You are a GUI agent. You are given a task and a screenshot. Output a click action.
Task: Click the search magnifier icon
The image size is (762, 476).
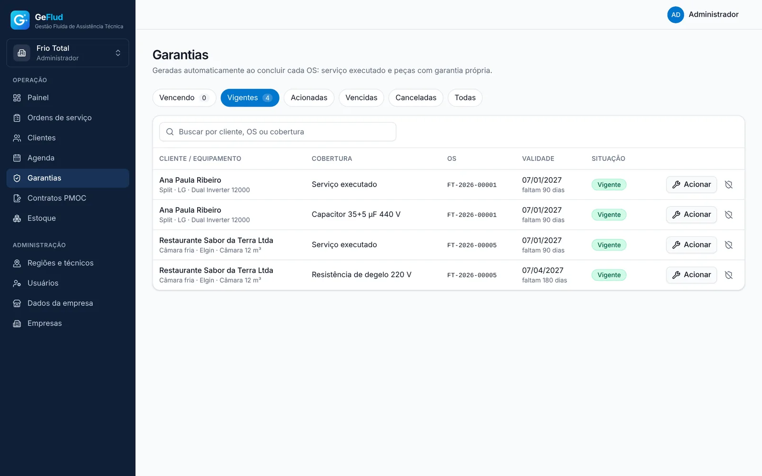click(170, 132)
